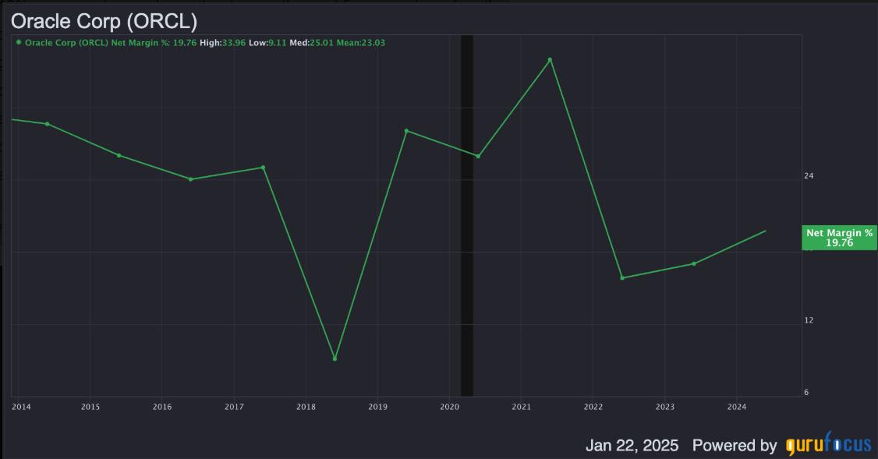Click the 2016 x-axis label
The image size is (878, 459).
(x=162, y=407)
